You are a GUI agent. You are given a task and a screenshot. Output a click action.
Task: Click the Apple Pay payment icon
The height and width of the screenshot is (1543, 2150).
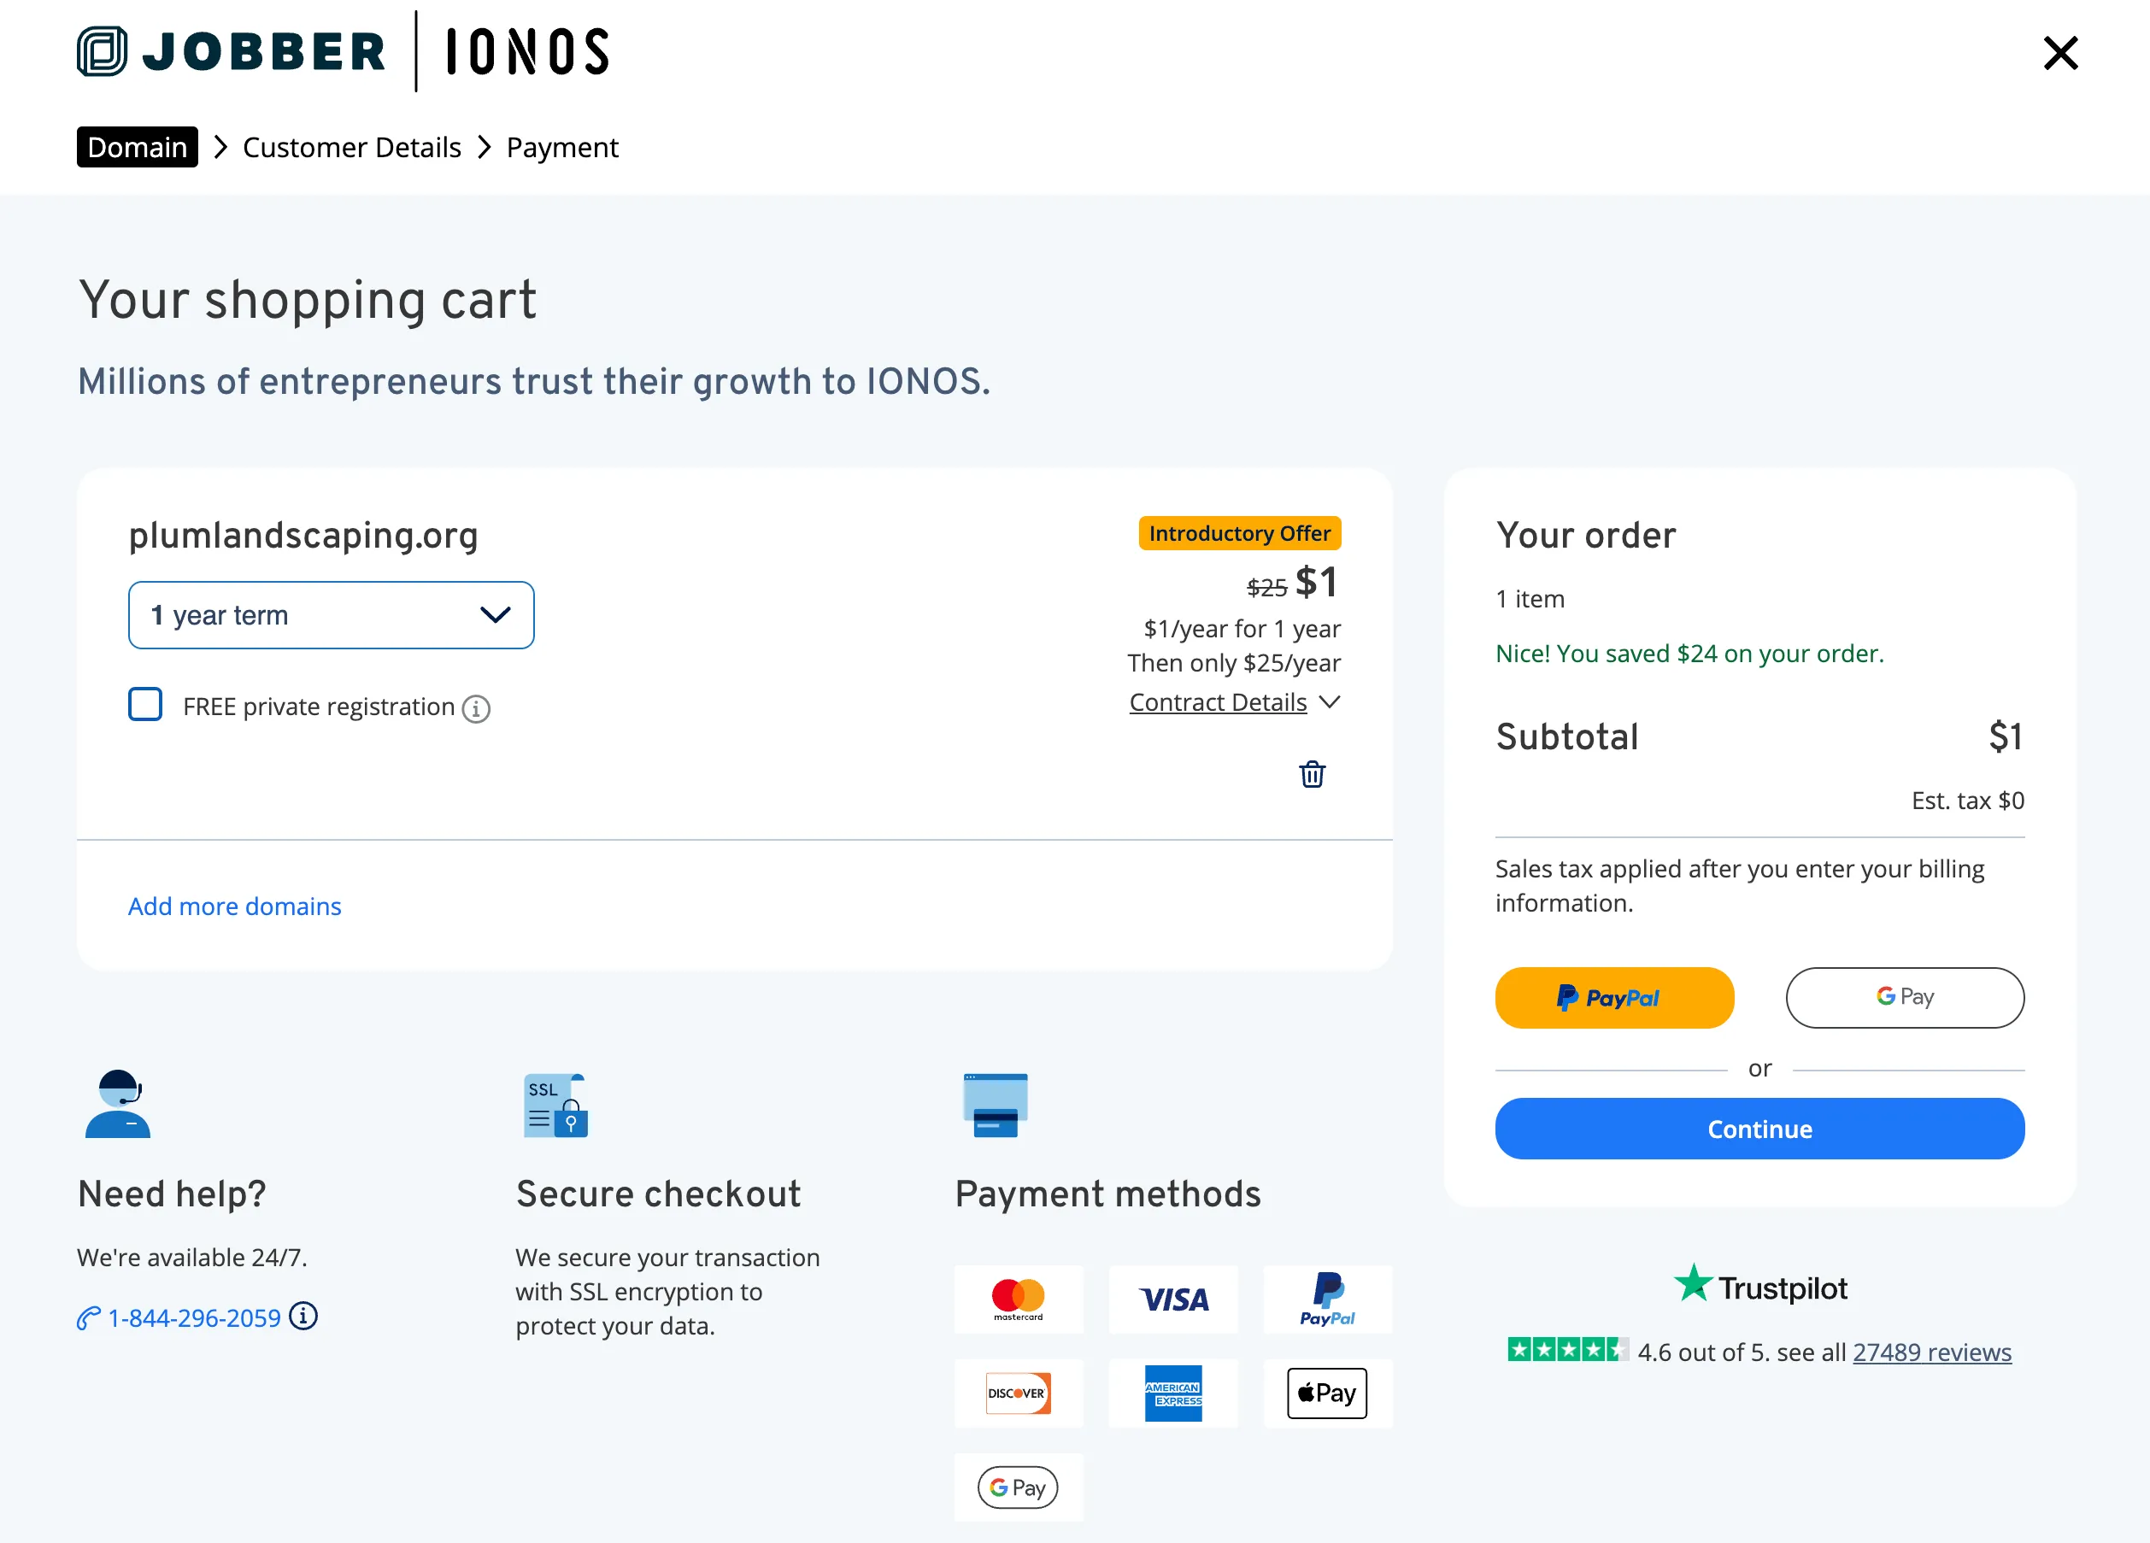(1327, 1393)
